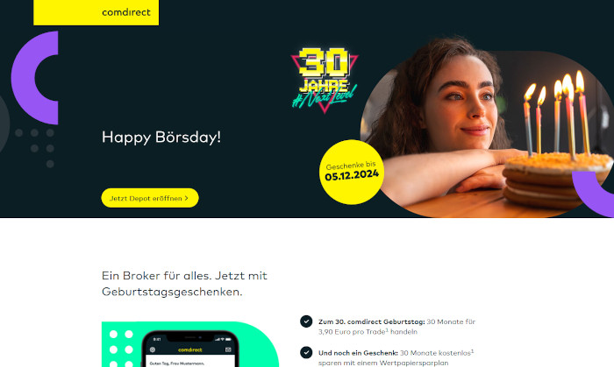Click the woman's face in hero image

[x=462, y=100]
